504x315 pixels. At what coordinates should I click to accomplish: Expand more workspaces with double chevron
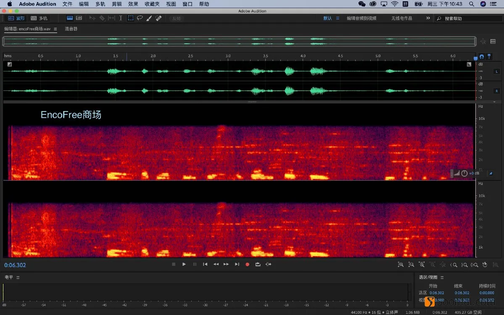coord(428,18)
